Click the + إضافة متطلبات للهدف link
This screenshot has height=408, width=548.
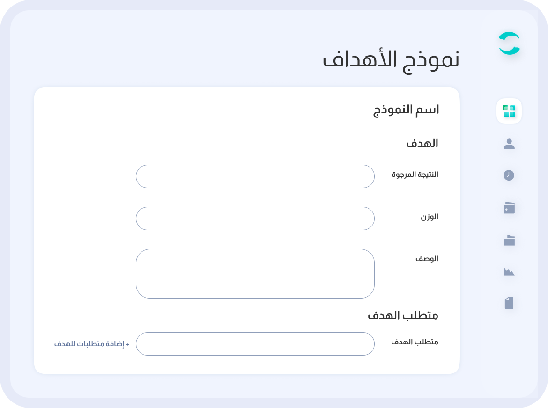pos(92,344)
